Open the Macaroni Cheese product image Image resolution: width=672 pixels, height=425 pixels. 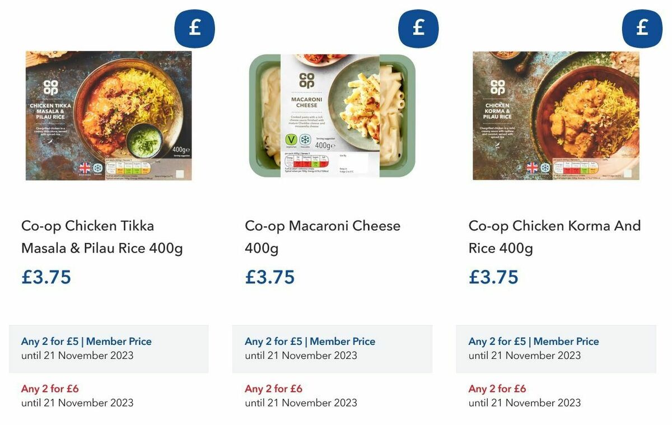coord(333,116)
